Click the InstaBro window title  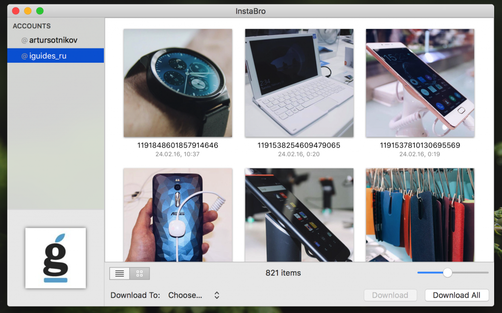[251, 11]
